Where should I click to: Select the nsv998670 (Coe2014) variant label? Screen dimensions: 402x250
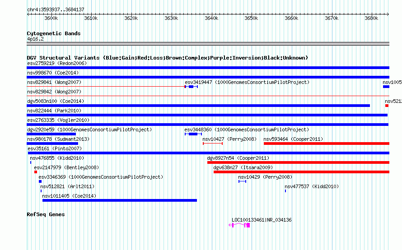(53, 73)
